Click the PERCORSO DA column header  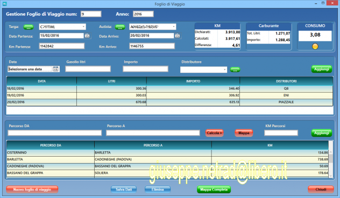51,145
